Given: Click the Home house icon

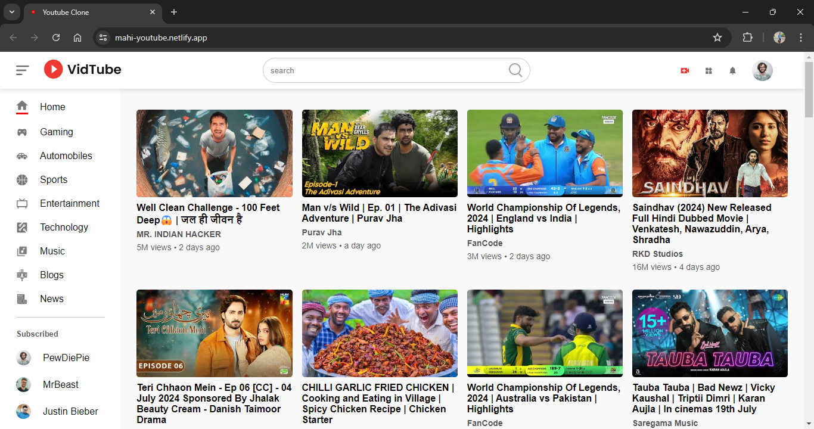Looking at the screenshot, I should click(22, 107).
